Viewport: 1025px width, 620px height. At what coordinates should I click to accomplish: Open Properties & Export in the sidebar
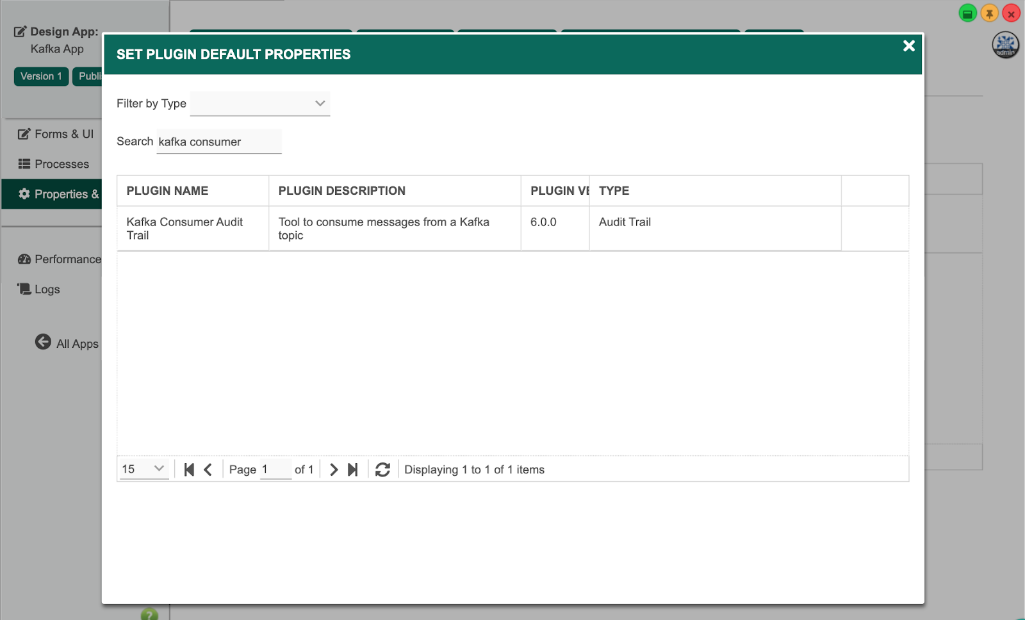52,194
